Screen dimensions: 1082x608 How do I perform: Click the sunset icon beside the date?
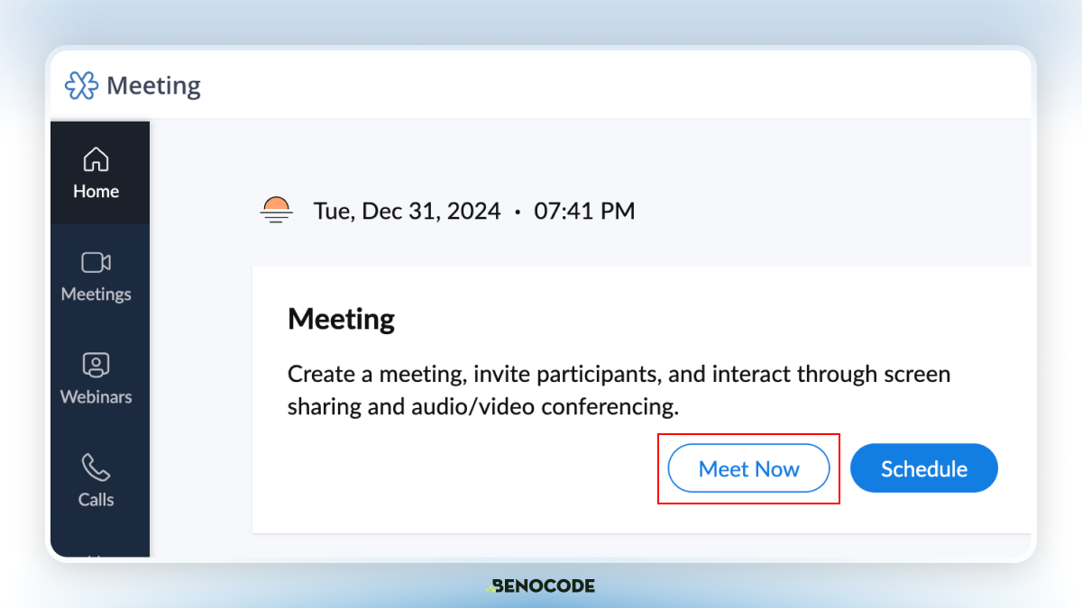pyautogui.click(x=277, y=210)
